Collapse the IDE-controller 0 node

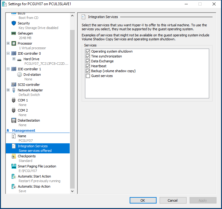(x=8, y=53)
